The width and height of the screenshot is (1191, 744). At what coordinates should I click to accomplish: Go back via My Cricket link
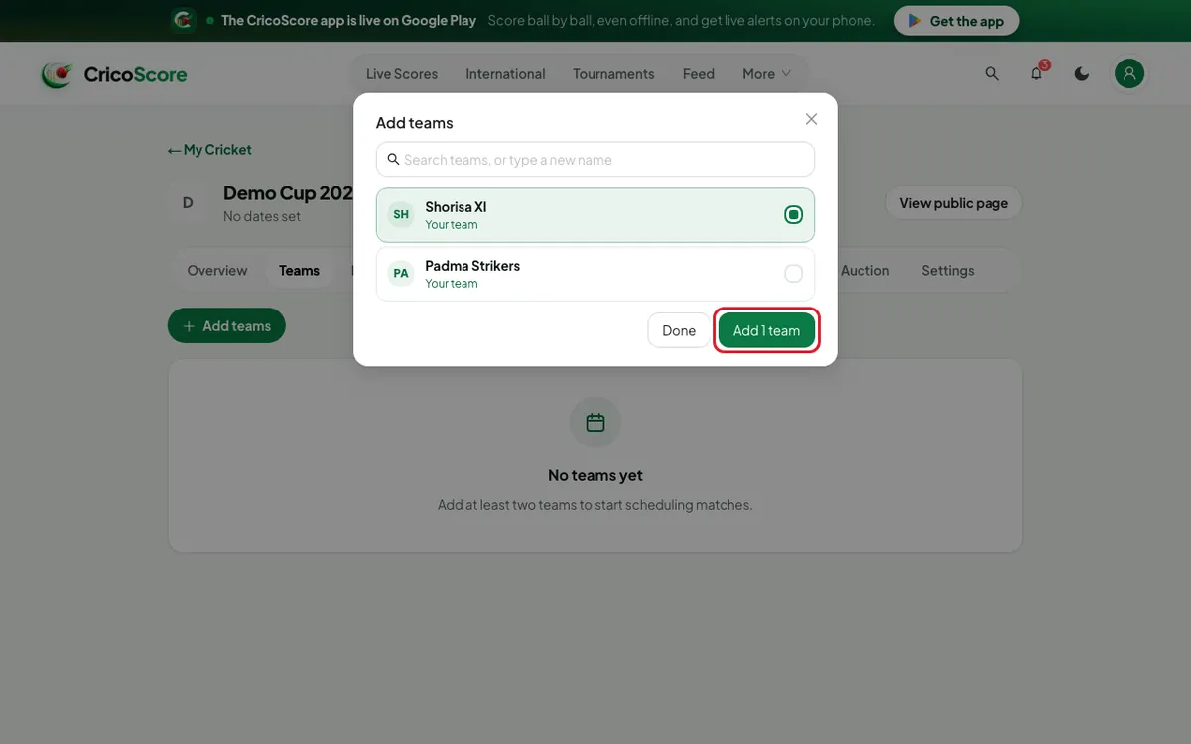(x=209, y=150)
